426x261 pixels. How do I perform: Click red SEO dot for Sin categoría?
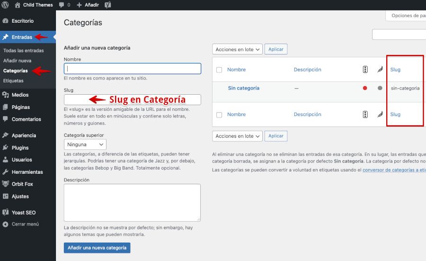(x=365, y=88)
